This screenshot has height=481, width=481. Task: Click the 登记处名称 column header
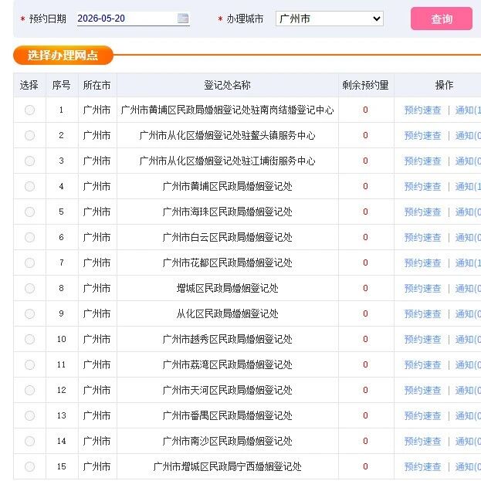pyautogui.click(x=227, y=85)
